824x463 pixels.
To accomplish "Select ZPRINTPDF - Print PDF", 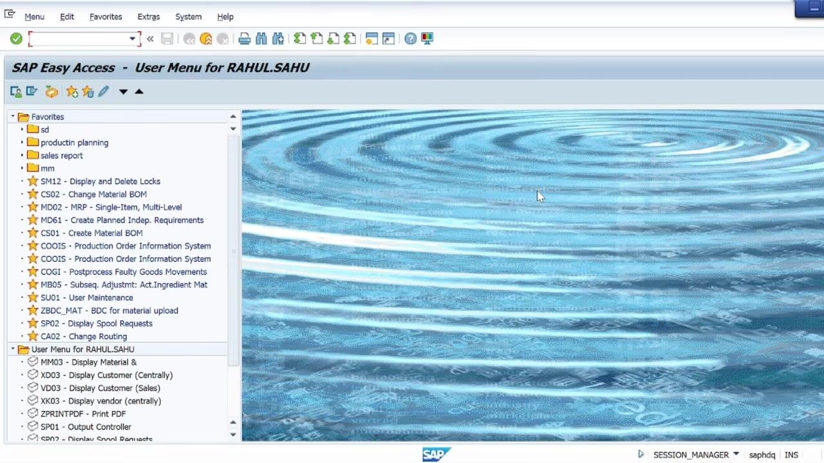I will point(83,413).
